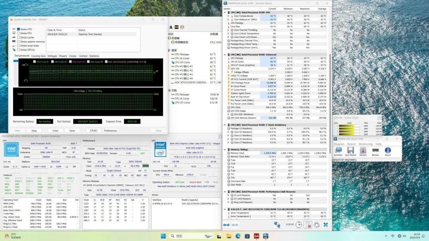This screenshot has width=429, height=241.
Task: Close sensors with the blue X icon
Action: [x=326, y=225]
